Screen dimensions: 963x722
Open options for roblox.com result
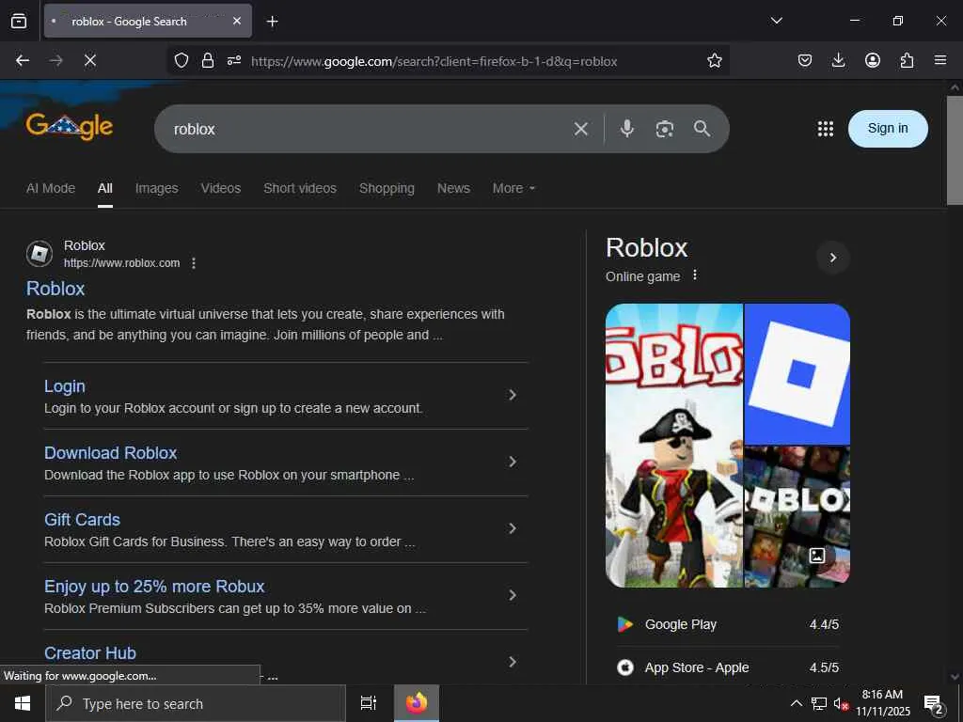(194, 263)
